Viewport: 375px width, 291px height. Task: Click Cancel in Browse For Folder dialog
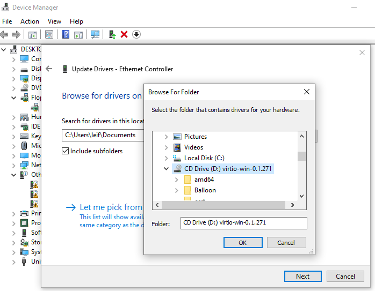coord(286,243)
